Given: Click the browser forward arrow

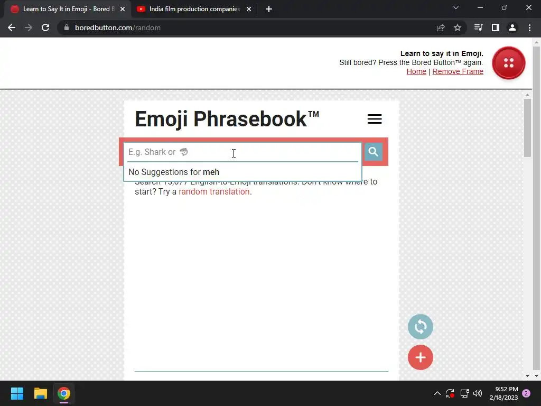Looking at the screenshot, I should [x=29, y=27].
